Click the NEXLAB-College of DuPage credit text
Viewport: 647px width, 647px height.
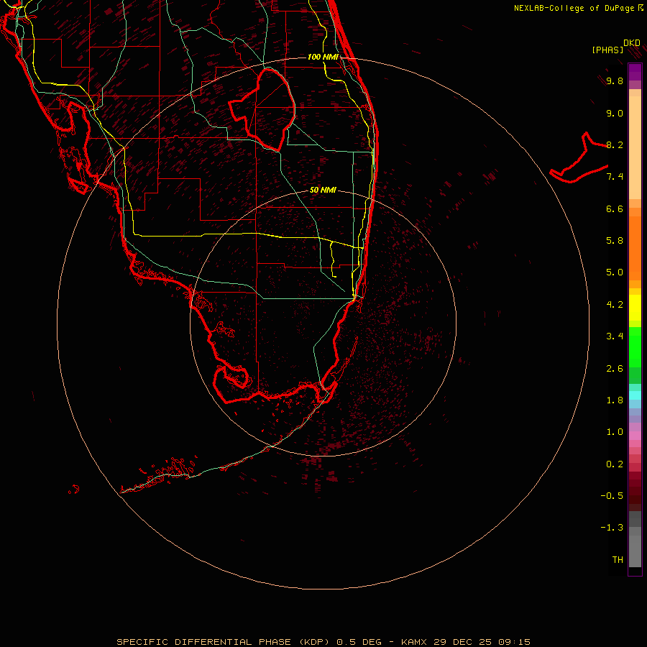[578, 8]
